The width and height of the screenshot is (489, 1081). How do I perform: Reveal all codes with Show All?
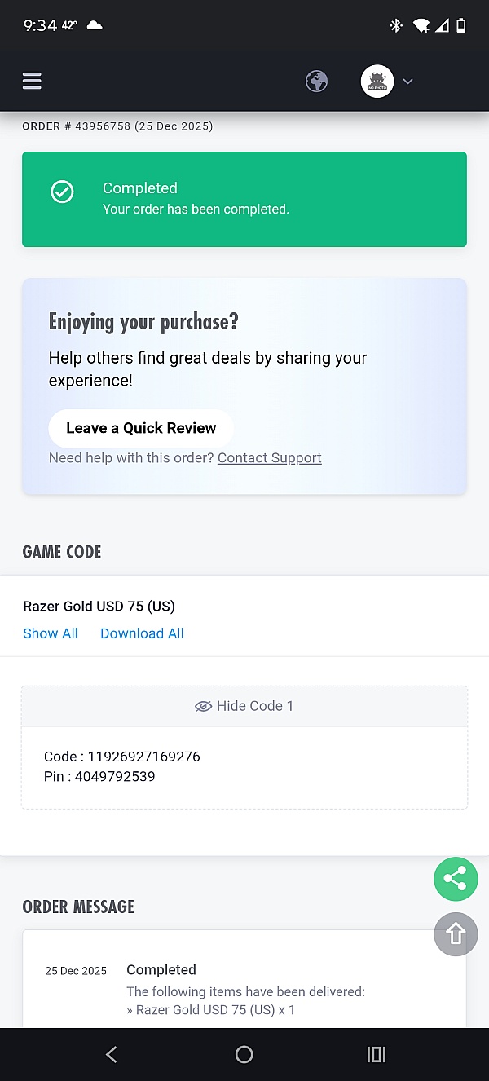(51, 633)
